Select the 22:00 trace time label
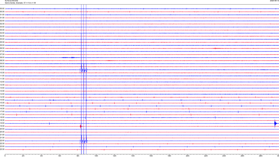Screen dimensions: 279x157 pyautogui.click(x=2, y=141)
